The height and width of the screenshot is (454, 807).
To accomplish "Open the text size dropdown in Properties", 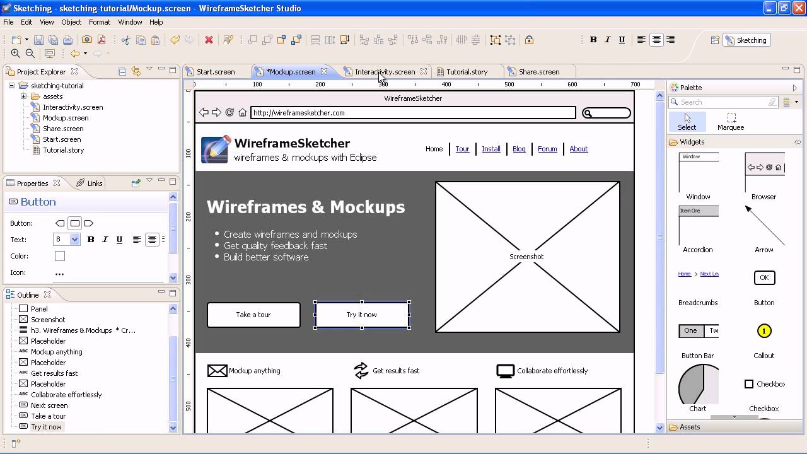I will pos(74,240).
